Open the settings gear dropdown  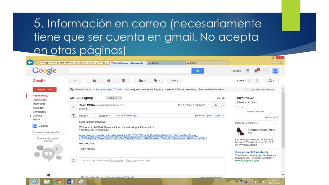click(x=271, y=81)
